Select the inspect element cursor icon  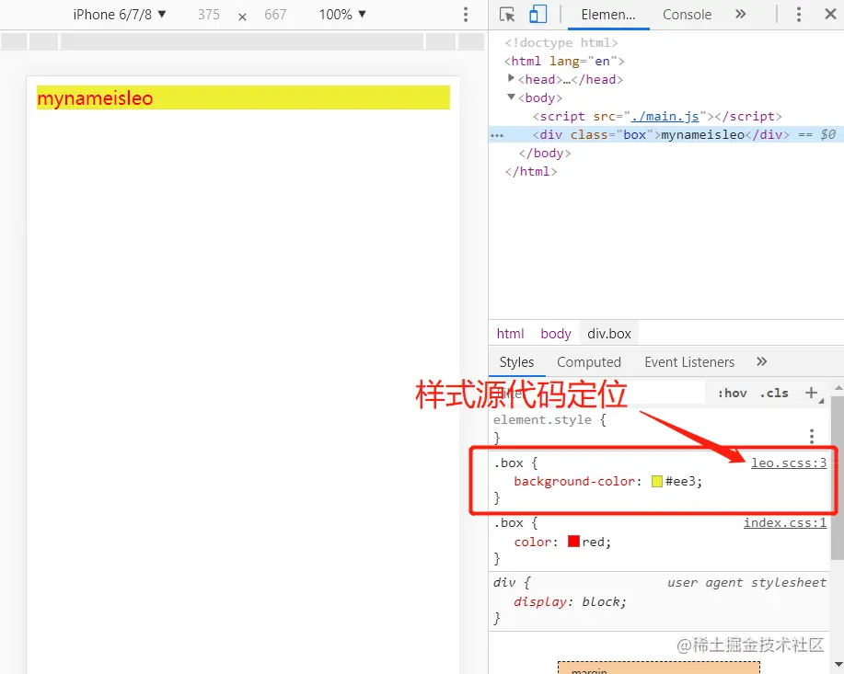click(x=507, y=14)
